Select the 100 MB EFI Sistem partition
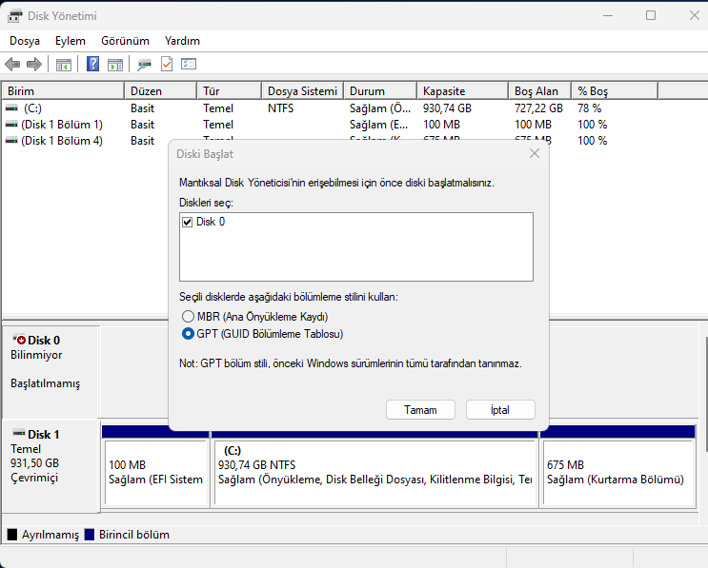 [155, 472]
